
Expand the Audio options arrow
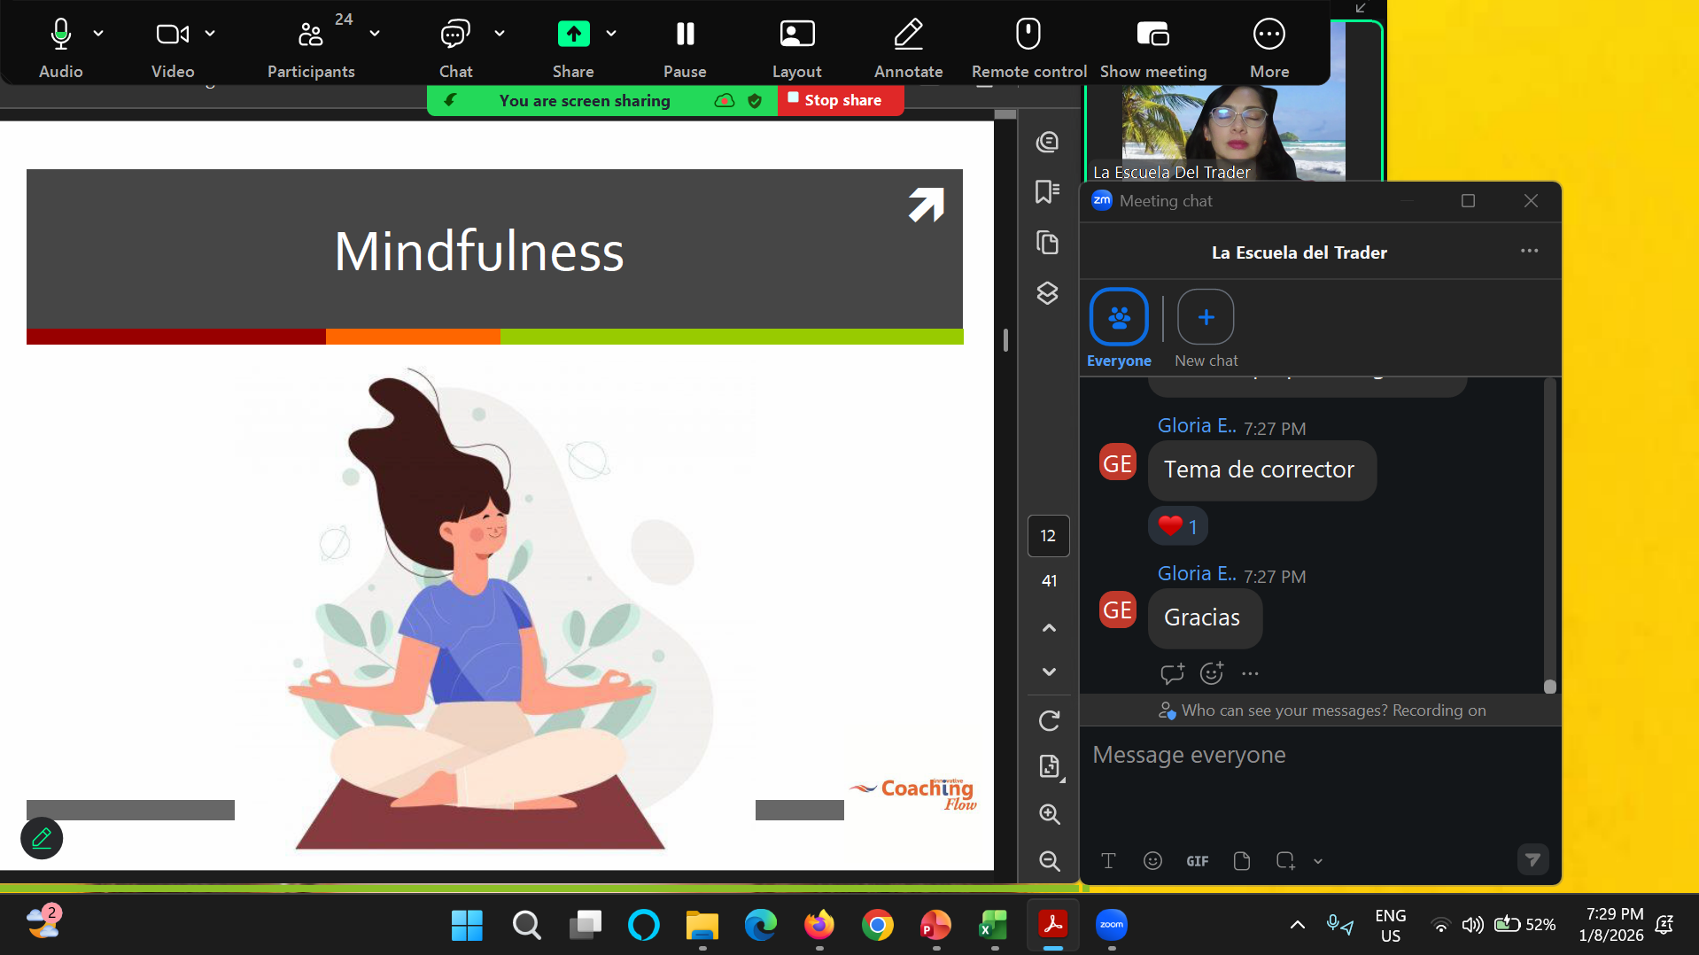[98, 34]
